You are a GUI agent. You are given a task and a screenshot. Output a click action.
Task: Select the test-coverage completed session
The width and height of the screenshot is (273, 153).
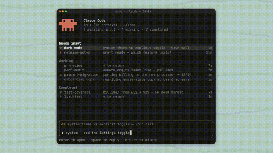click(x=136, y=92)
